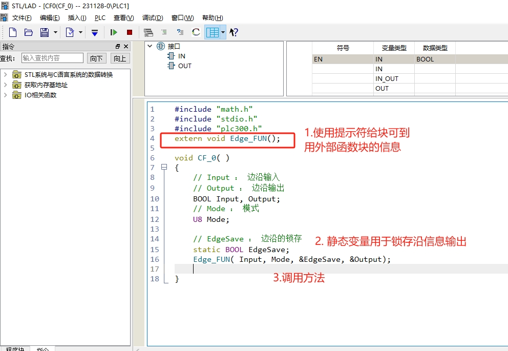The height and width of the screenshot is (351, 508).
Task: Open the PLC menu
Action: [x=100, y=18]
